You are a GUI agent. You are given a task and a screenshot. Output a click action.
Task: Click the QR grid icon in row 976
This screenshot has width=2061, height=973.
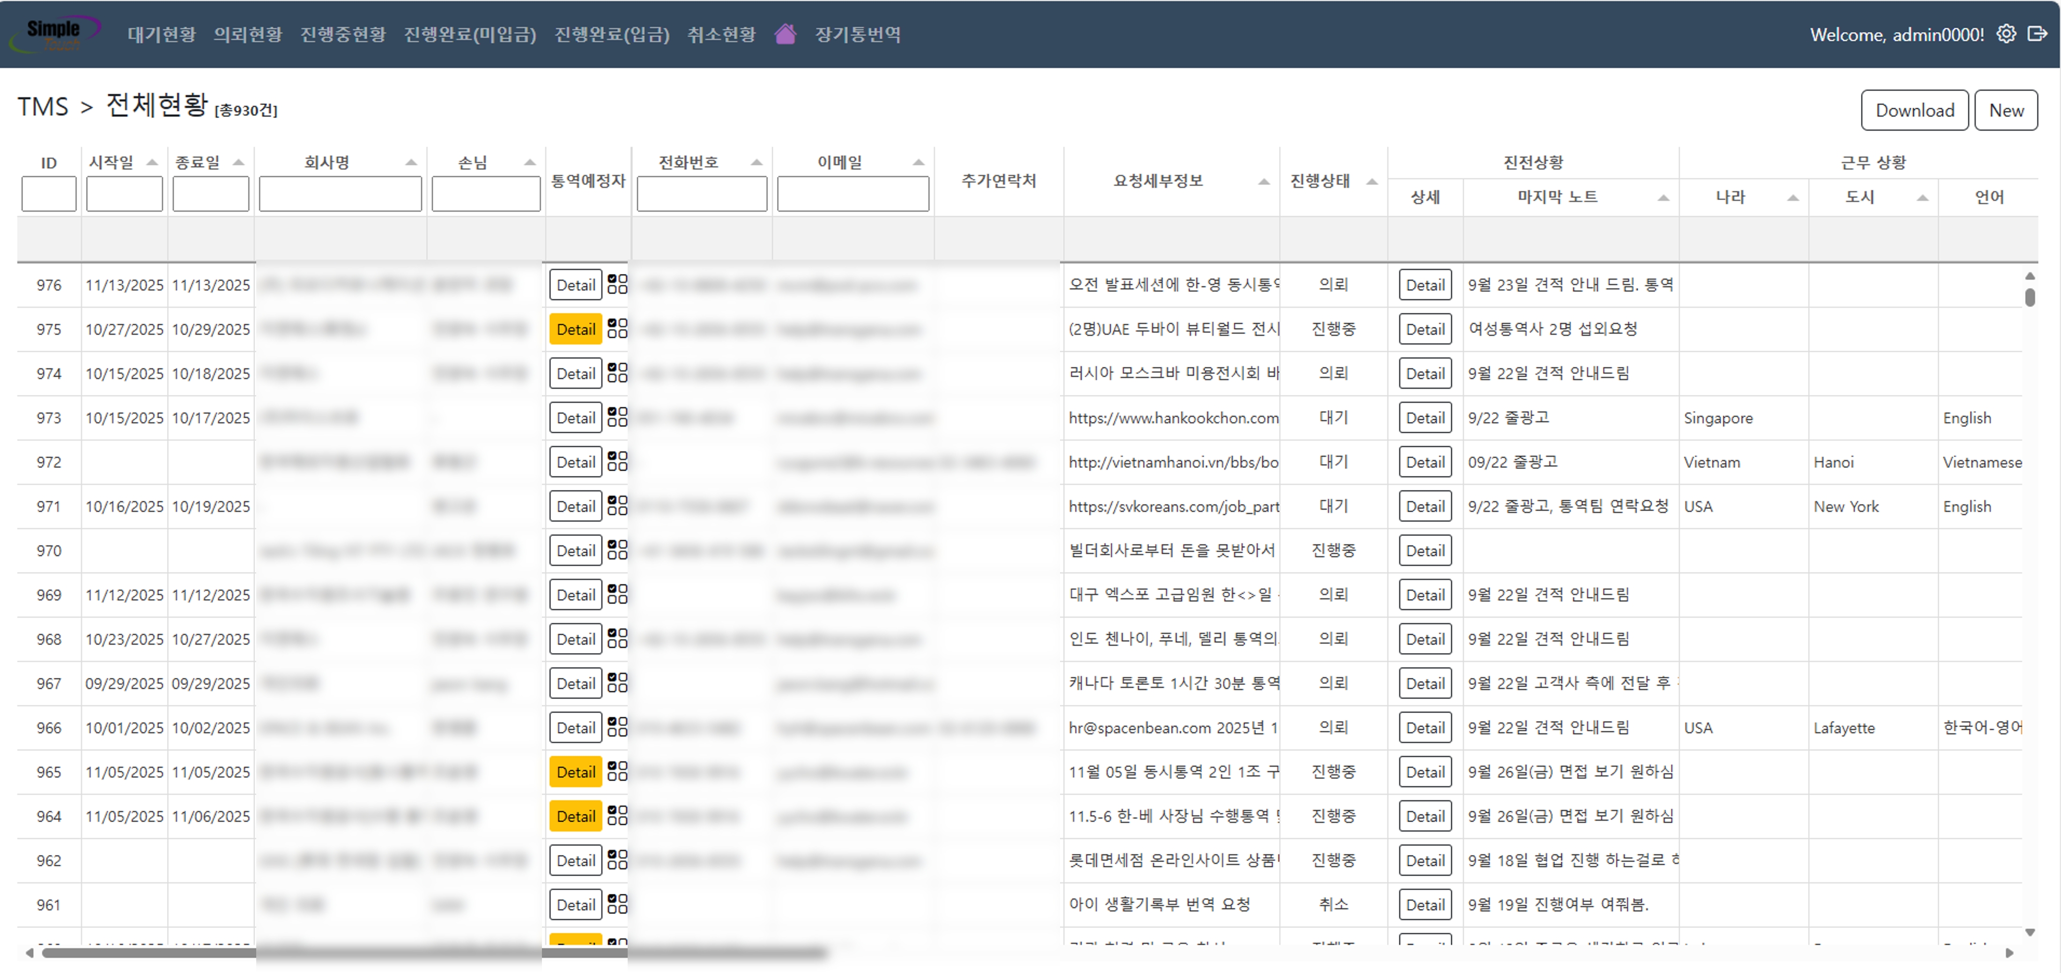click(x=617, y=284)
